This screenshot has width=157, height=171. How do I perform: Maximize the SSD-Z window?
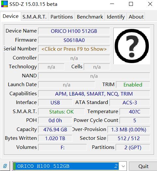131,4
